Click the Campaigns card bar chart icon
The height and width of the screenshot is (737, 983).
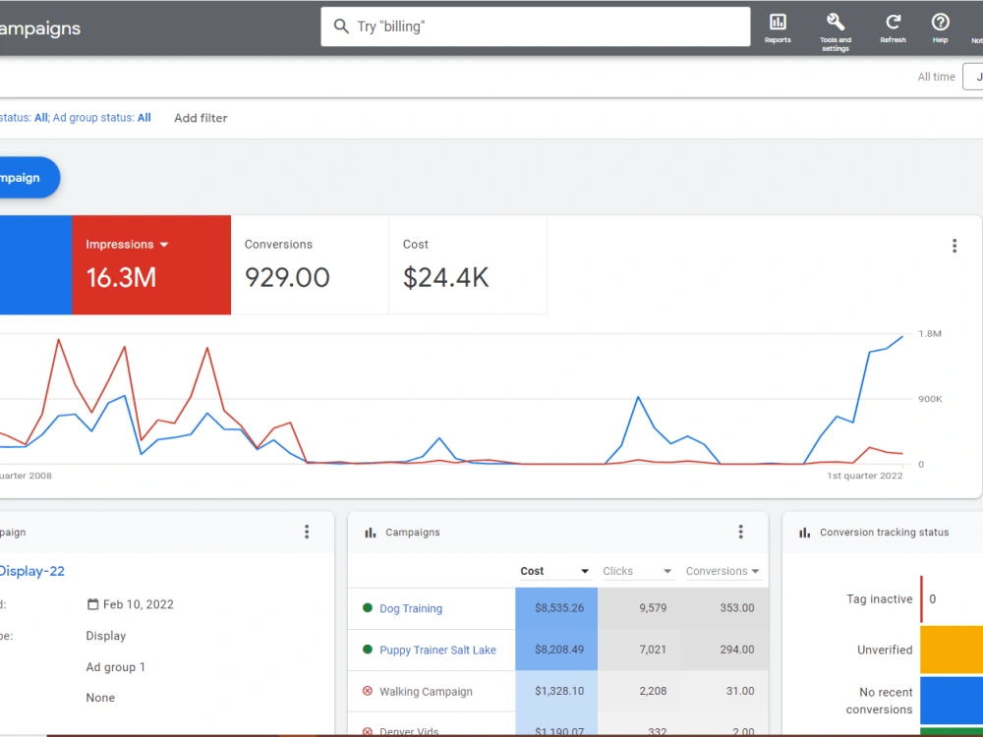pyautogui.click(x=370, y=533)
